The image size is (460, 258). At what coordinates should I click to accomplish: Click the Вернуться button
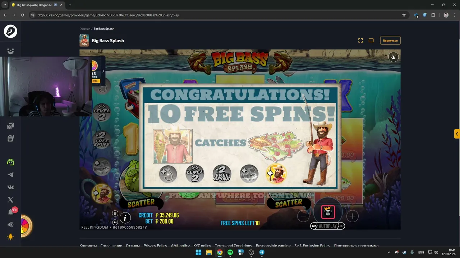point(390,40)
